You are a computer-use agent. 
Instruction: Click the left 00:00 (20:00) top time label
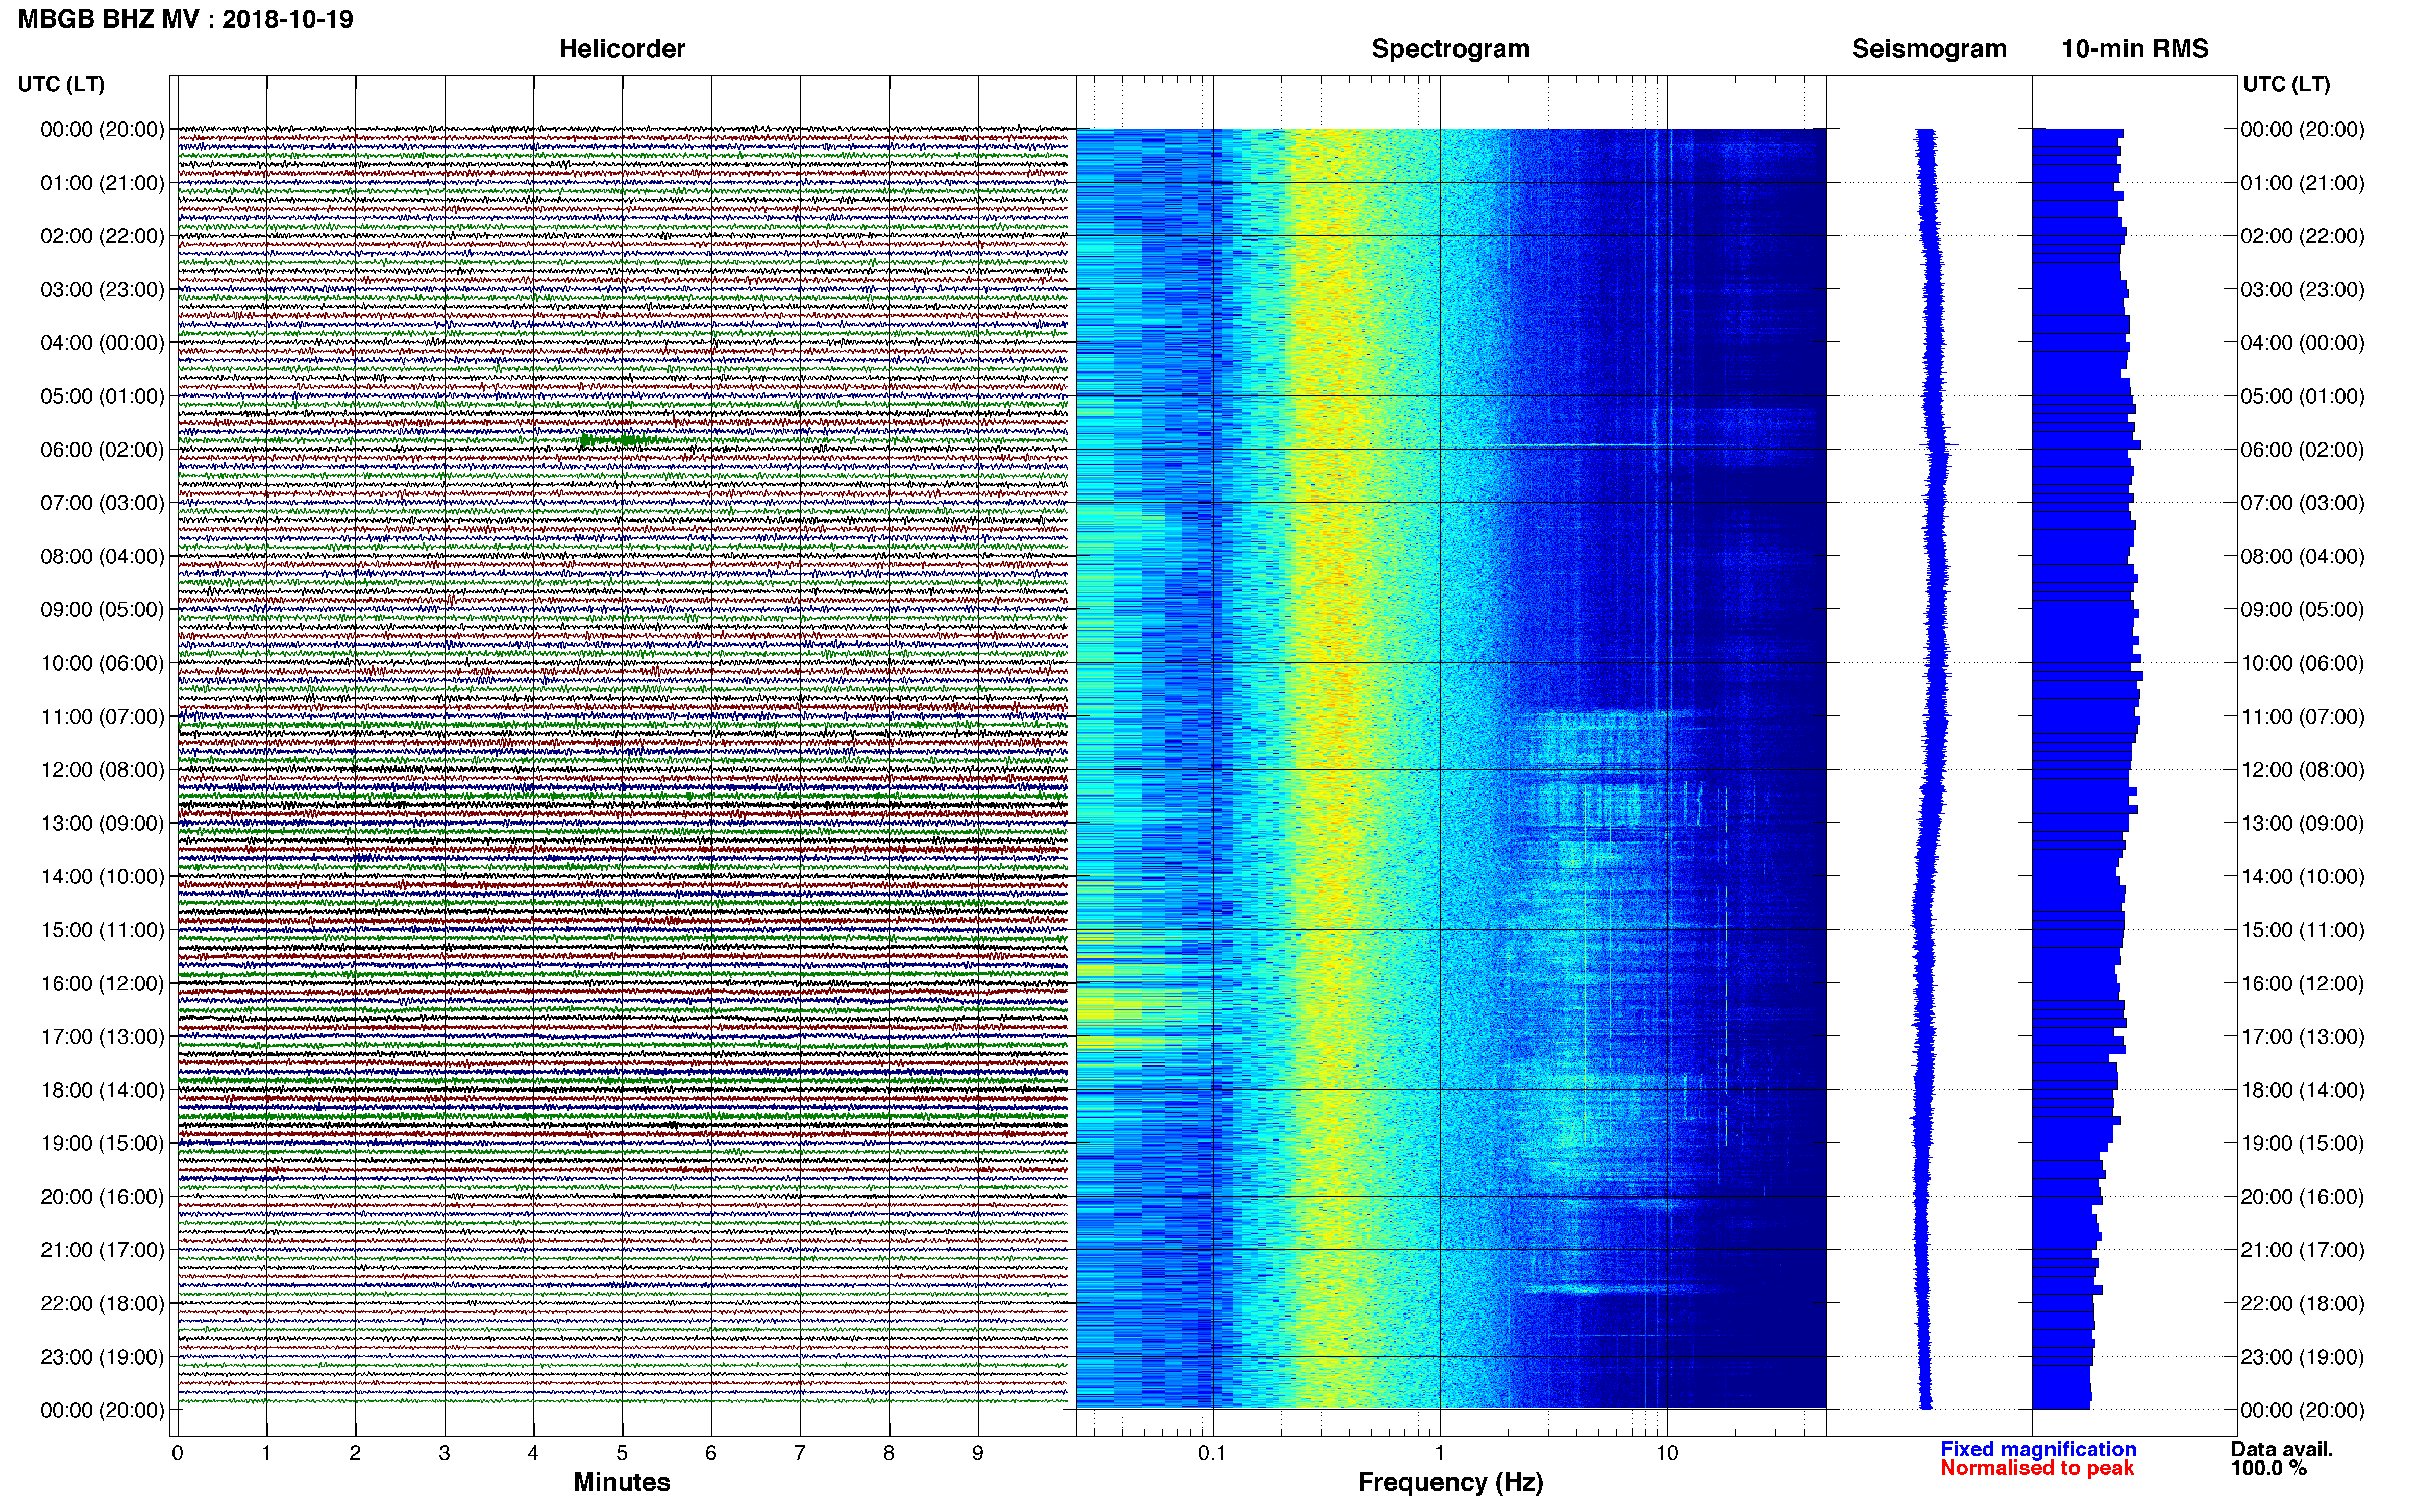pos(102,130)
